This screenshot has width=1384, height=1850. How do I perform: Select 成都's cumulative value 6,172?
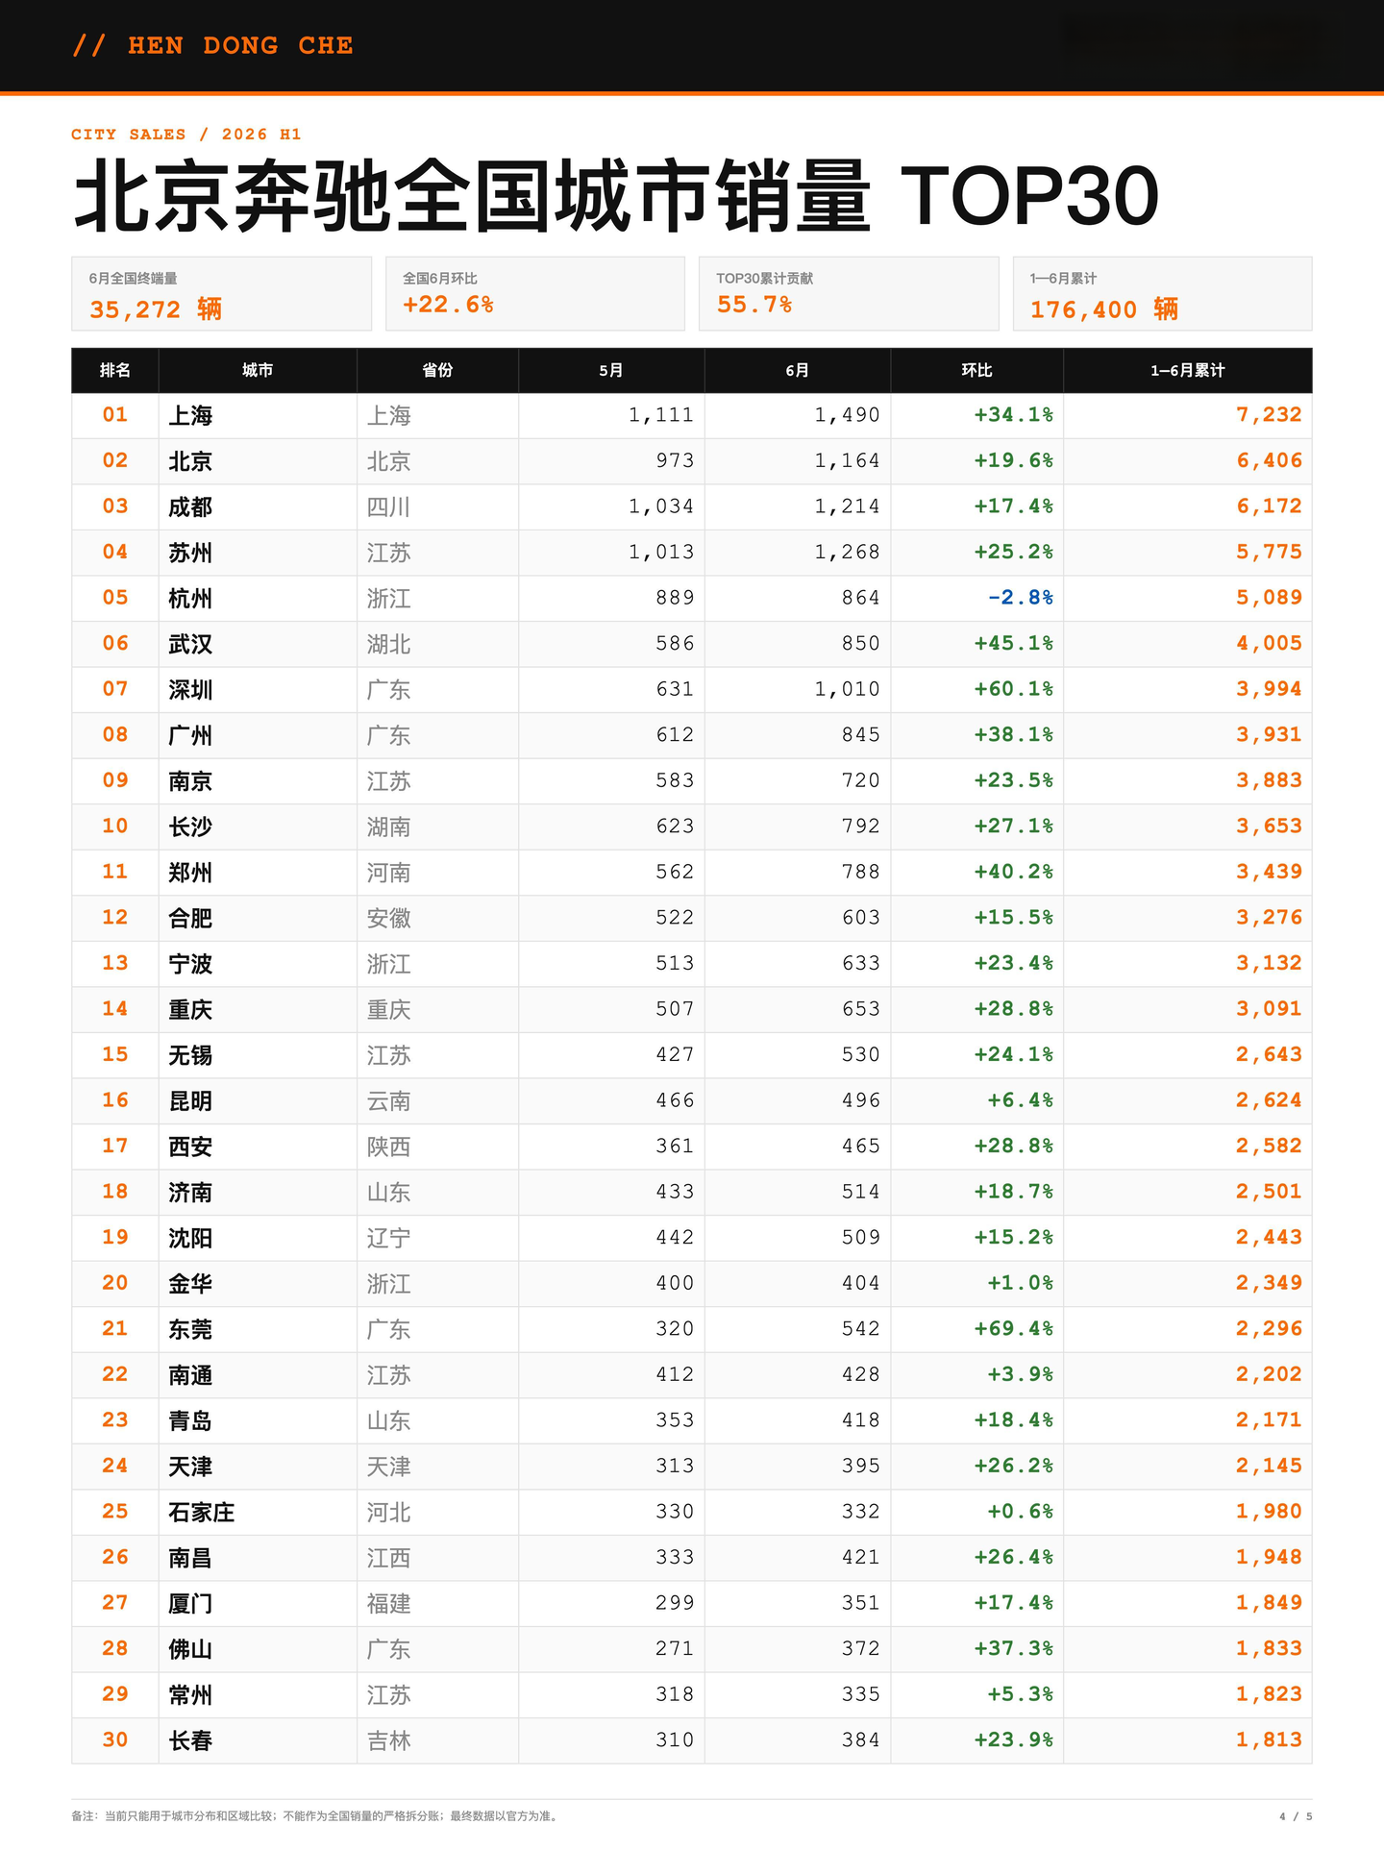[1269, 506]
